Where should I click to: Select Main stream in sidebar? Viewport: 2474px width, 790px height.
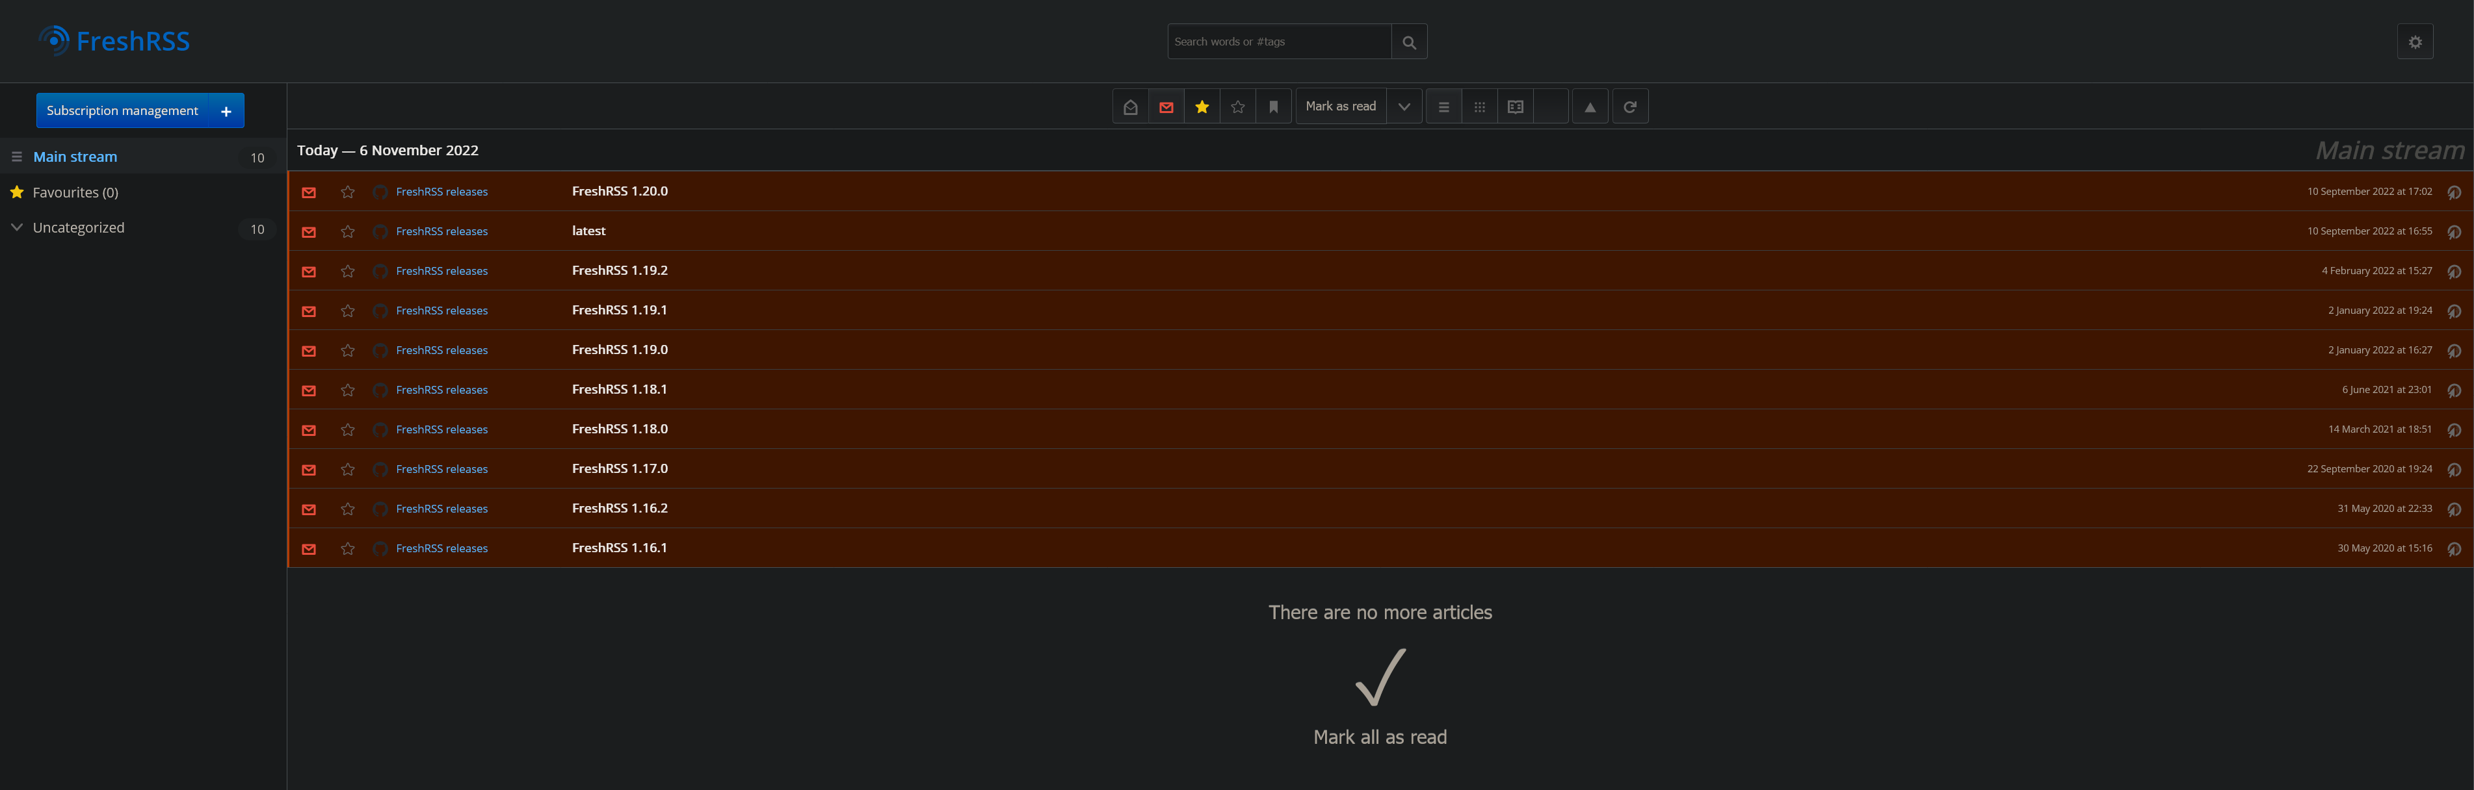(75, 157)
